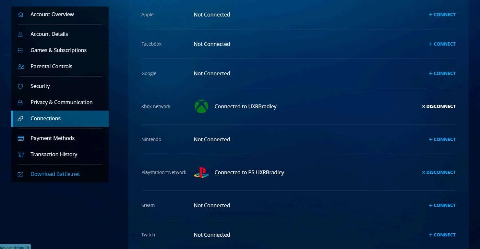This screenshot has width=480, height=249.
Task: Click the padlock icon beside Privacy & Communication
Action: point(20,103)
